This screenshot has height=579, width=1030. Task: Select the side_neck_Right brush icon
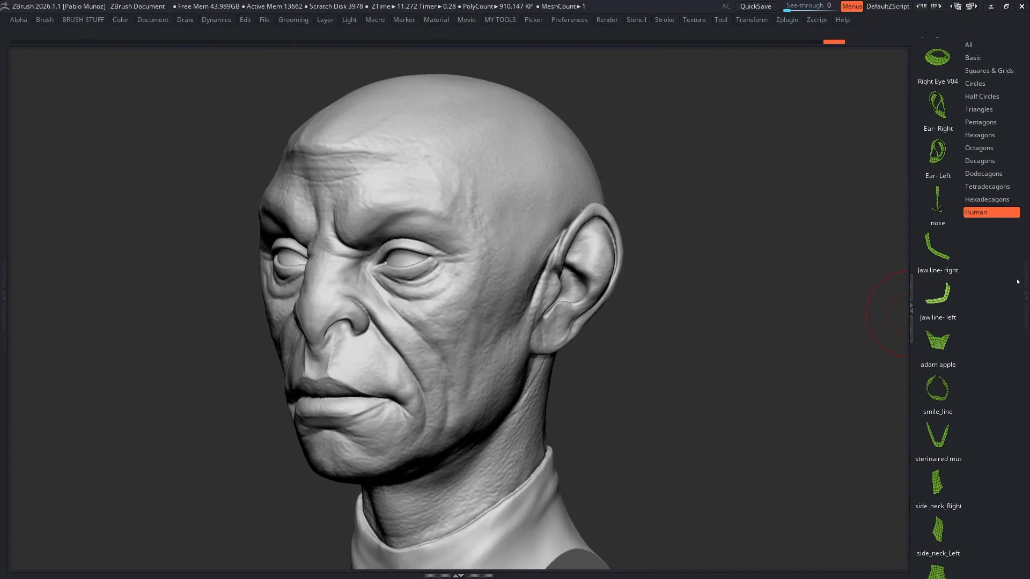point(937,482)
